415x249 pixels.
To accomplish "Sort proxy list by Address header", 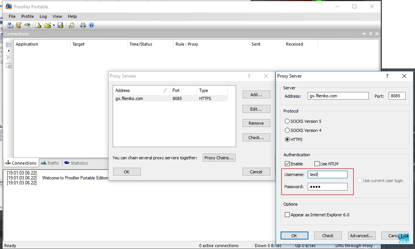I will [142, 90].
